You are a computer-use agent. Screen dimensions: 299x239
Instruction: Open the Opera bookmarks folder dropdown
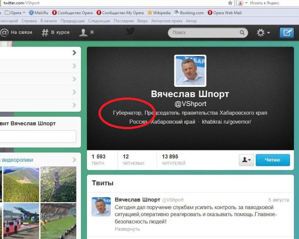tap(15, 13)
